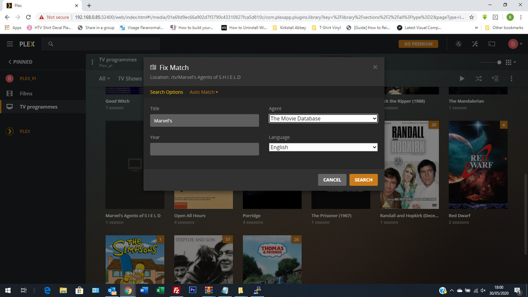Open the TV Shows type dropdown
This screenshot has height=297, width=528.
pyautogui.click(x=130, y=78)
